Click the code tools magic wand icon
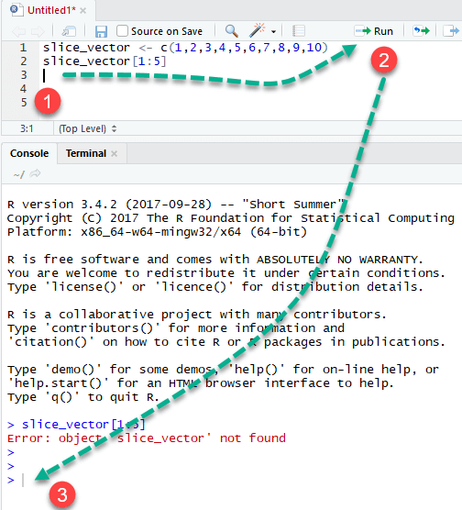Viewport: 462px width, 510px height. click(258, 30)
